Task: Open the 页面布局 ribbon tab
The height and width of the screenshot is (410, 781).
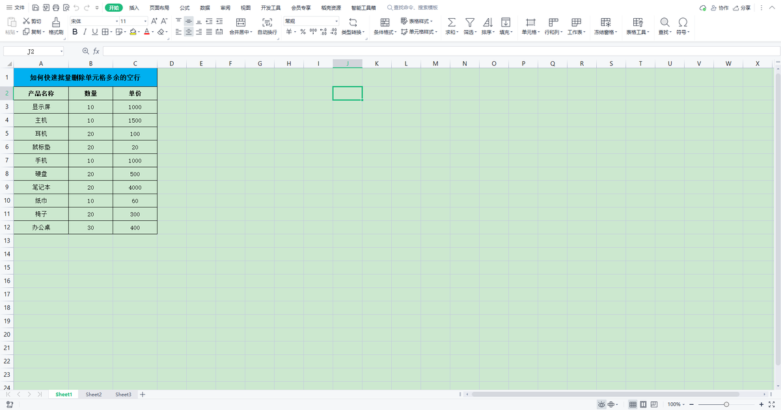Action: pyautogui.click(x=159, y=8)
